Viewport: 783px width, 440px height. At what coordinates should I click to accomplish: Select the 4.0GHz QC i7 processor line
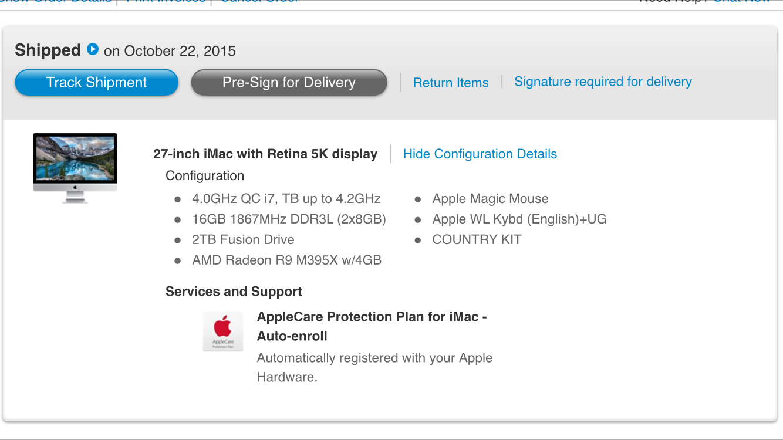point(286,199)
